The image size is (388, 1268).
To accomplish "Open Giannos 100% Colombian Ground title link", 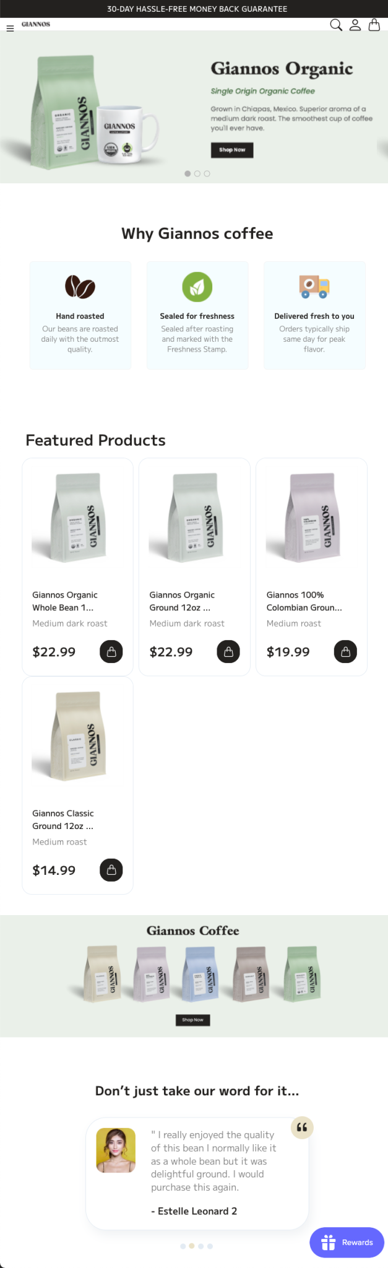I will point(304,601).
